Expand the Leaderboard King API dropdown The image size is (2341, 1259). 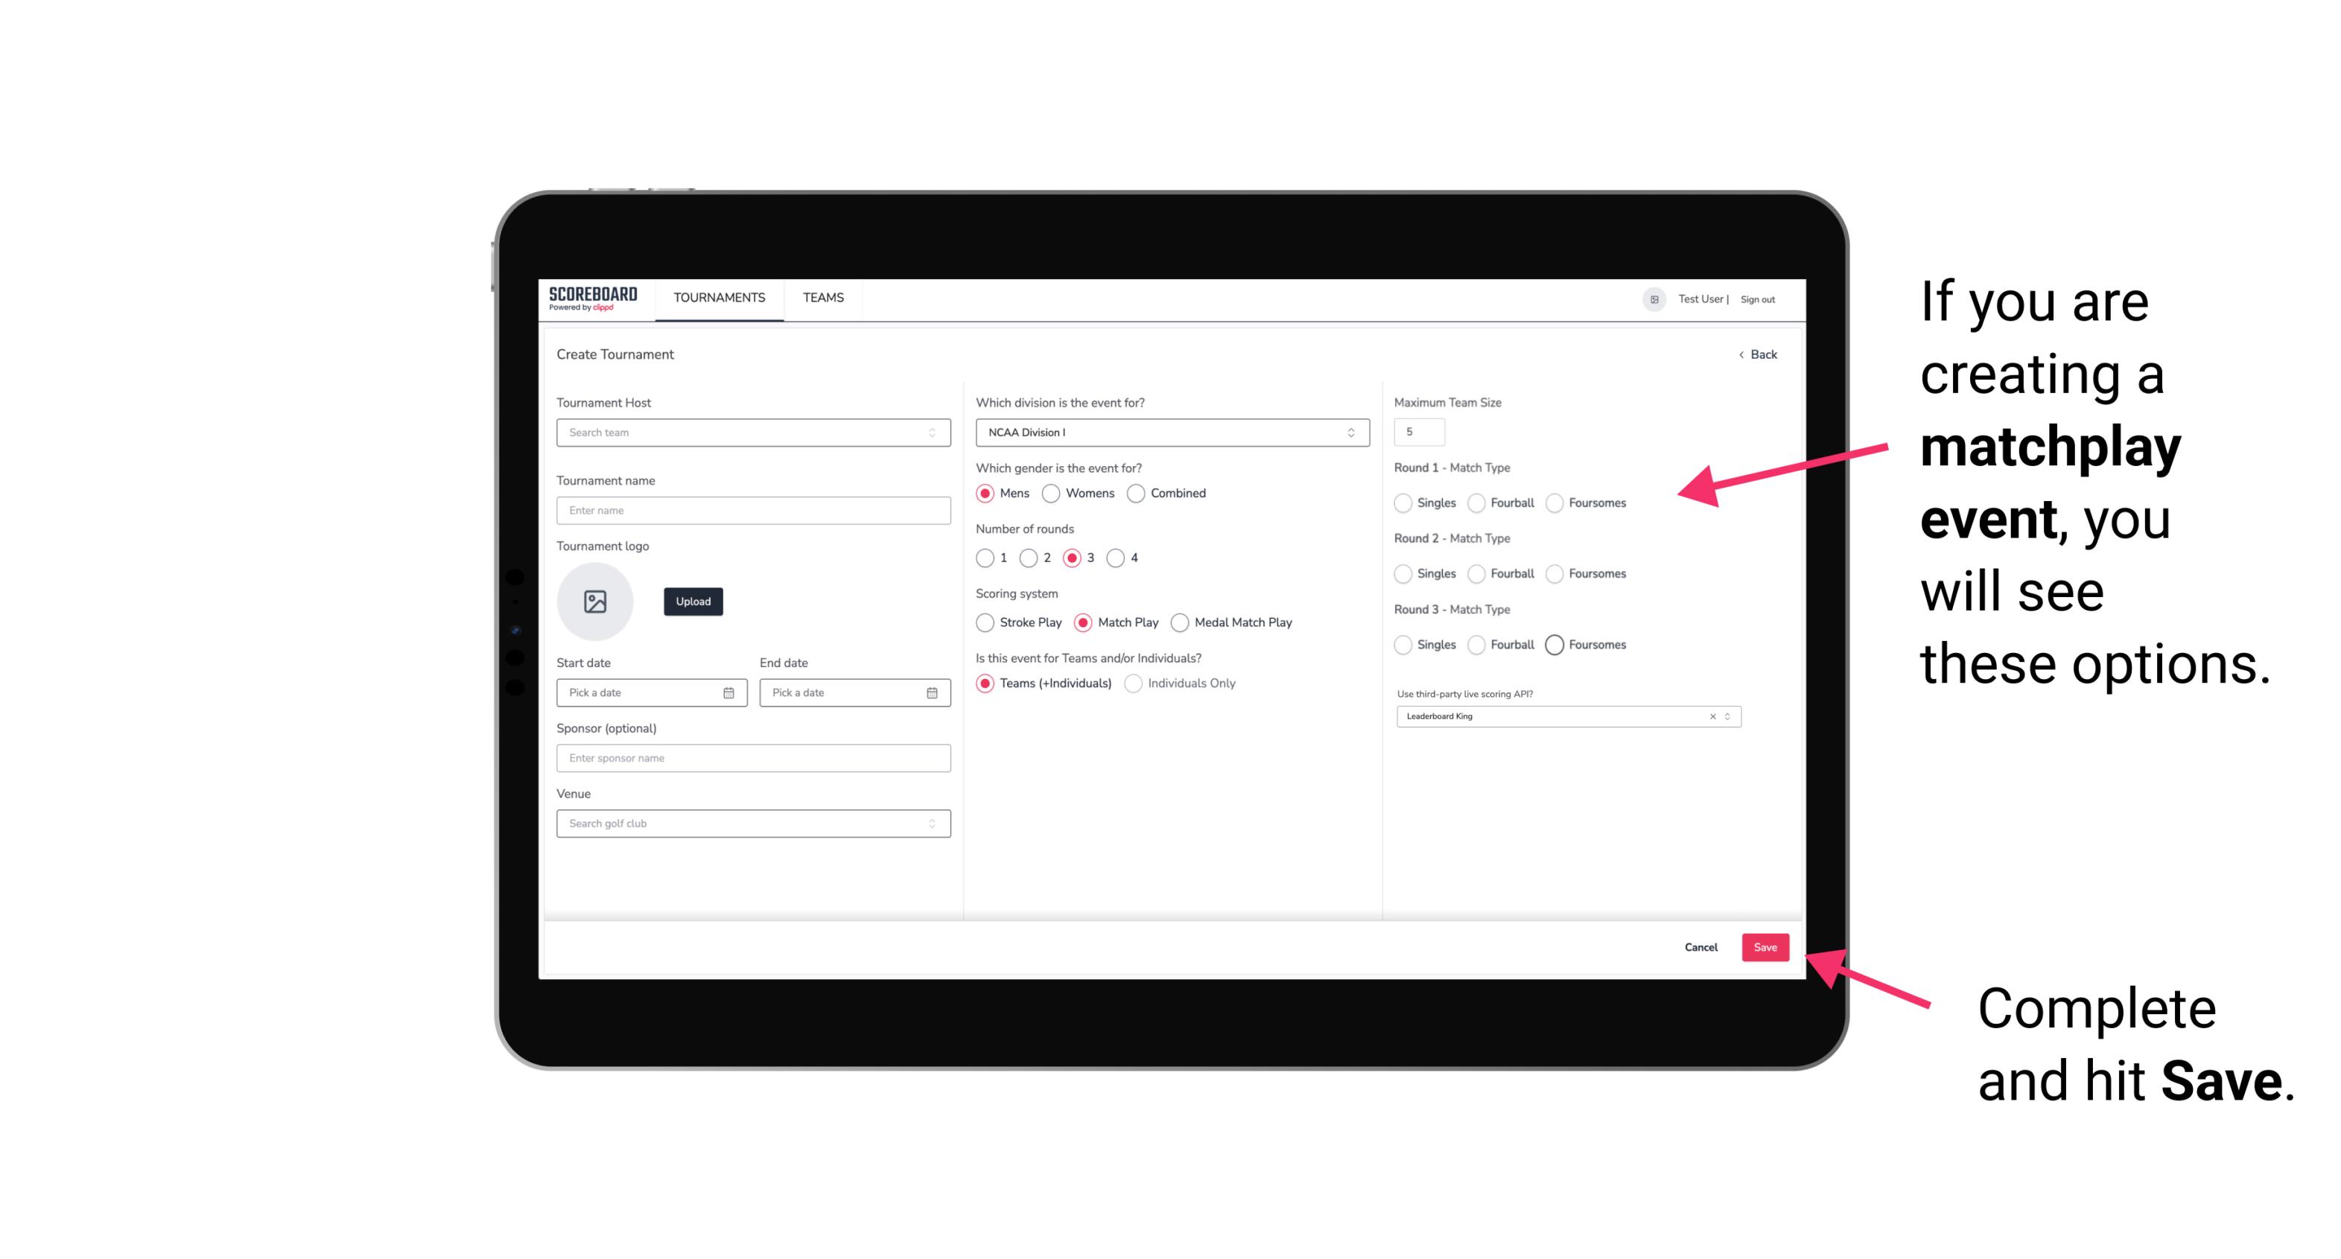pos(1727,716)
